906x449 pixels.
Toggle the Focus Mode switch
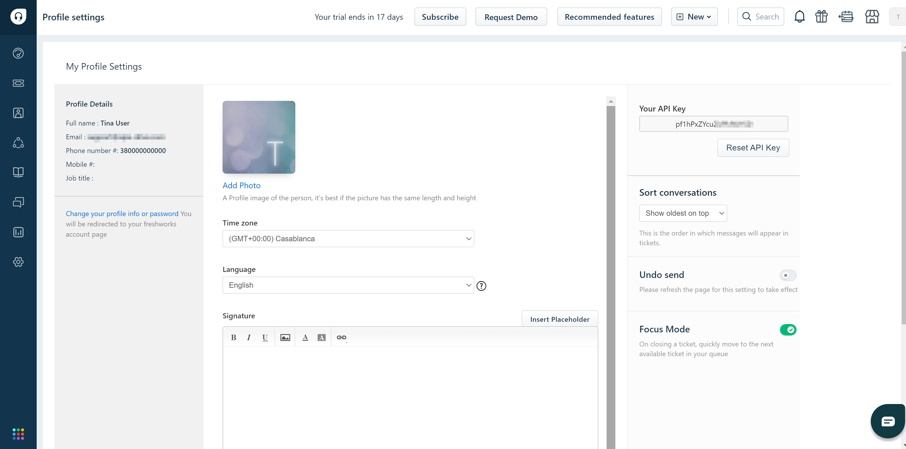pyautogui.click(x=787, y=330)
